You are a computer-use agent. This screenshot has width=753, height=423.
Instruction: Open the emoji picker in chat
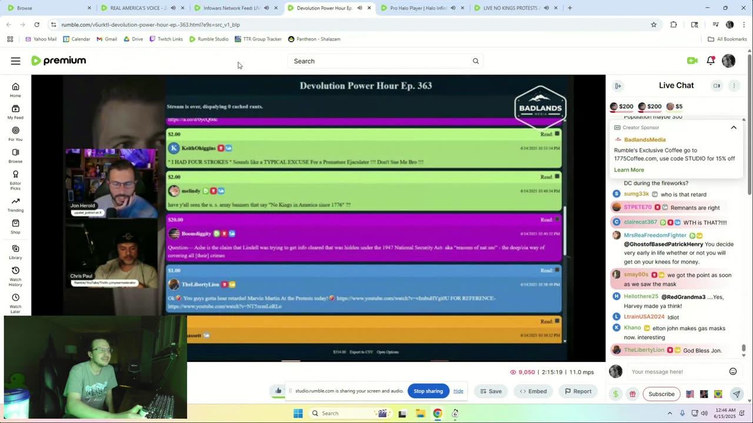(x=733, y=371)
